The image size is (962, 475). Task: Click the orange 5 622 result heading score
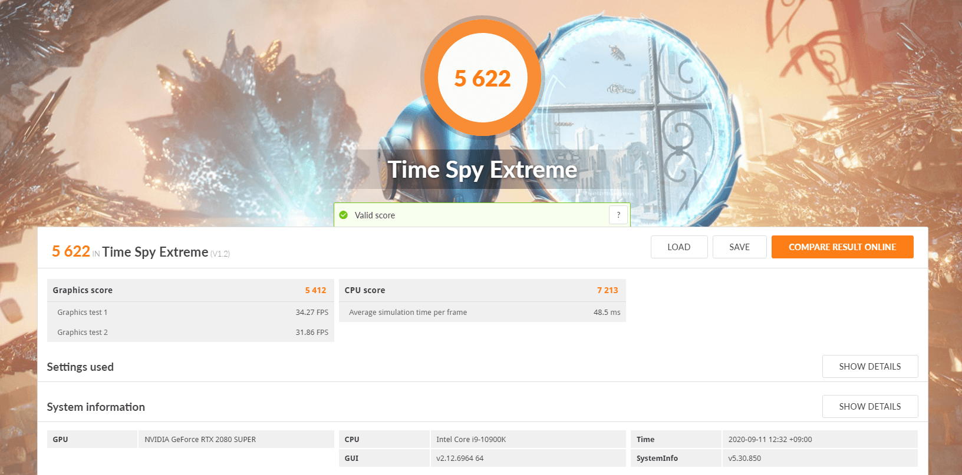[71, 251]
